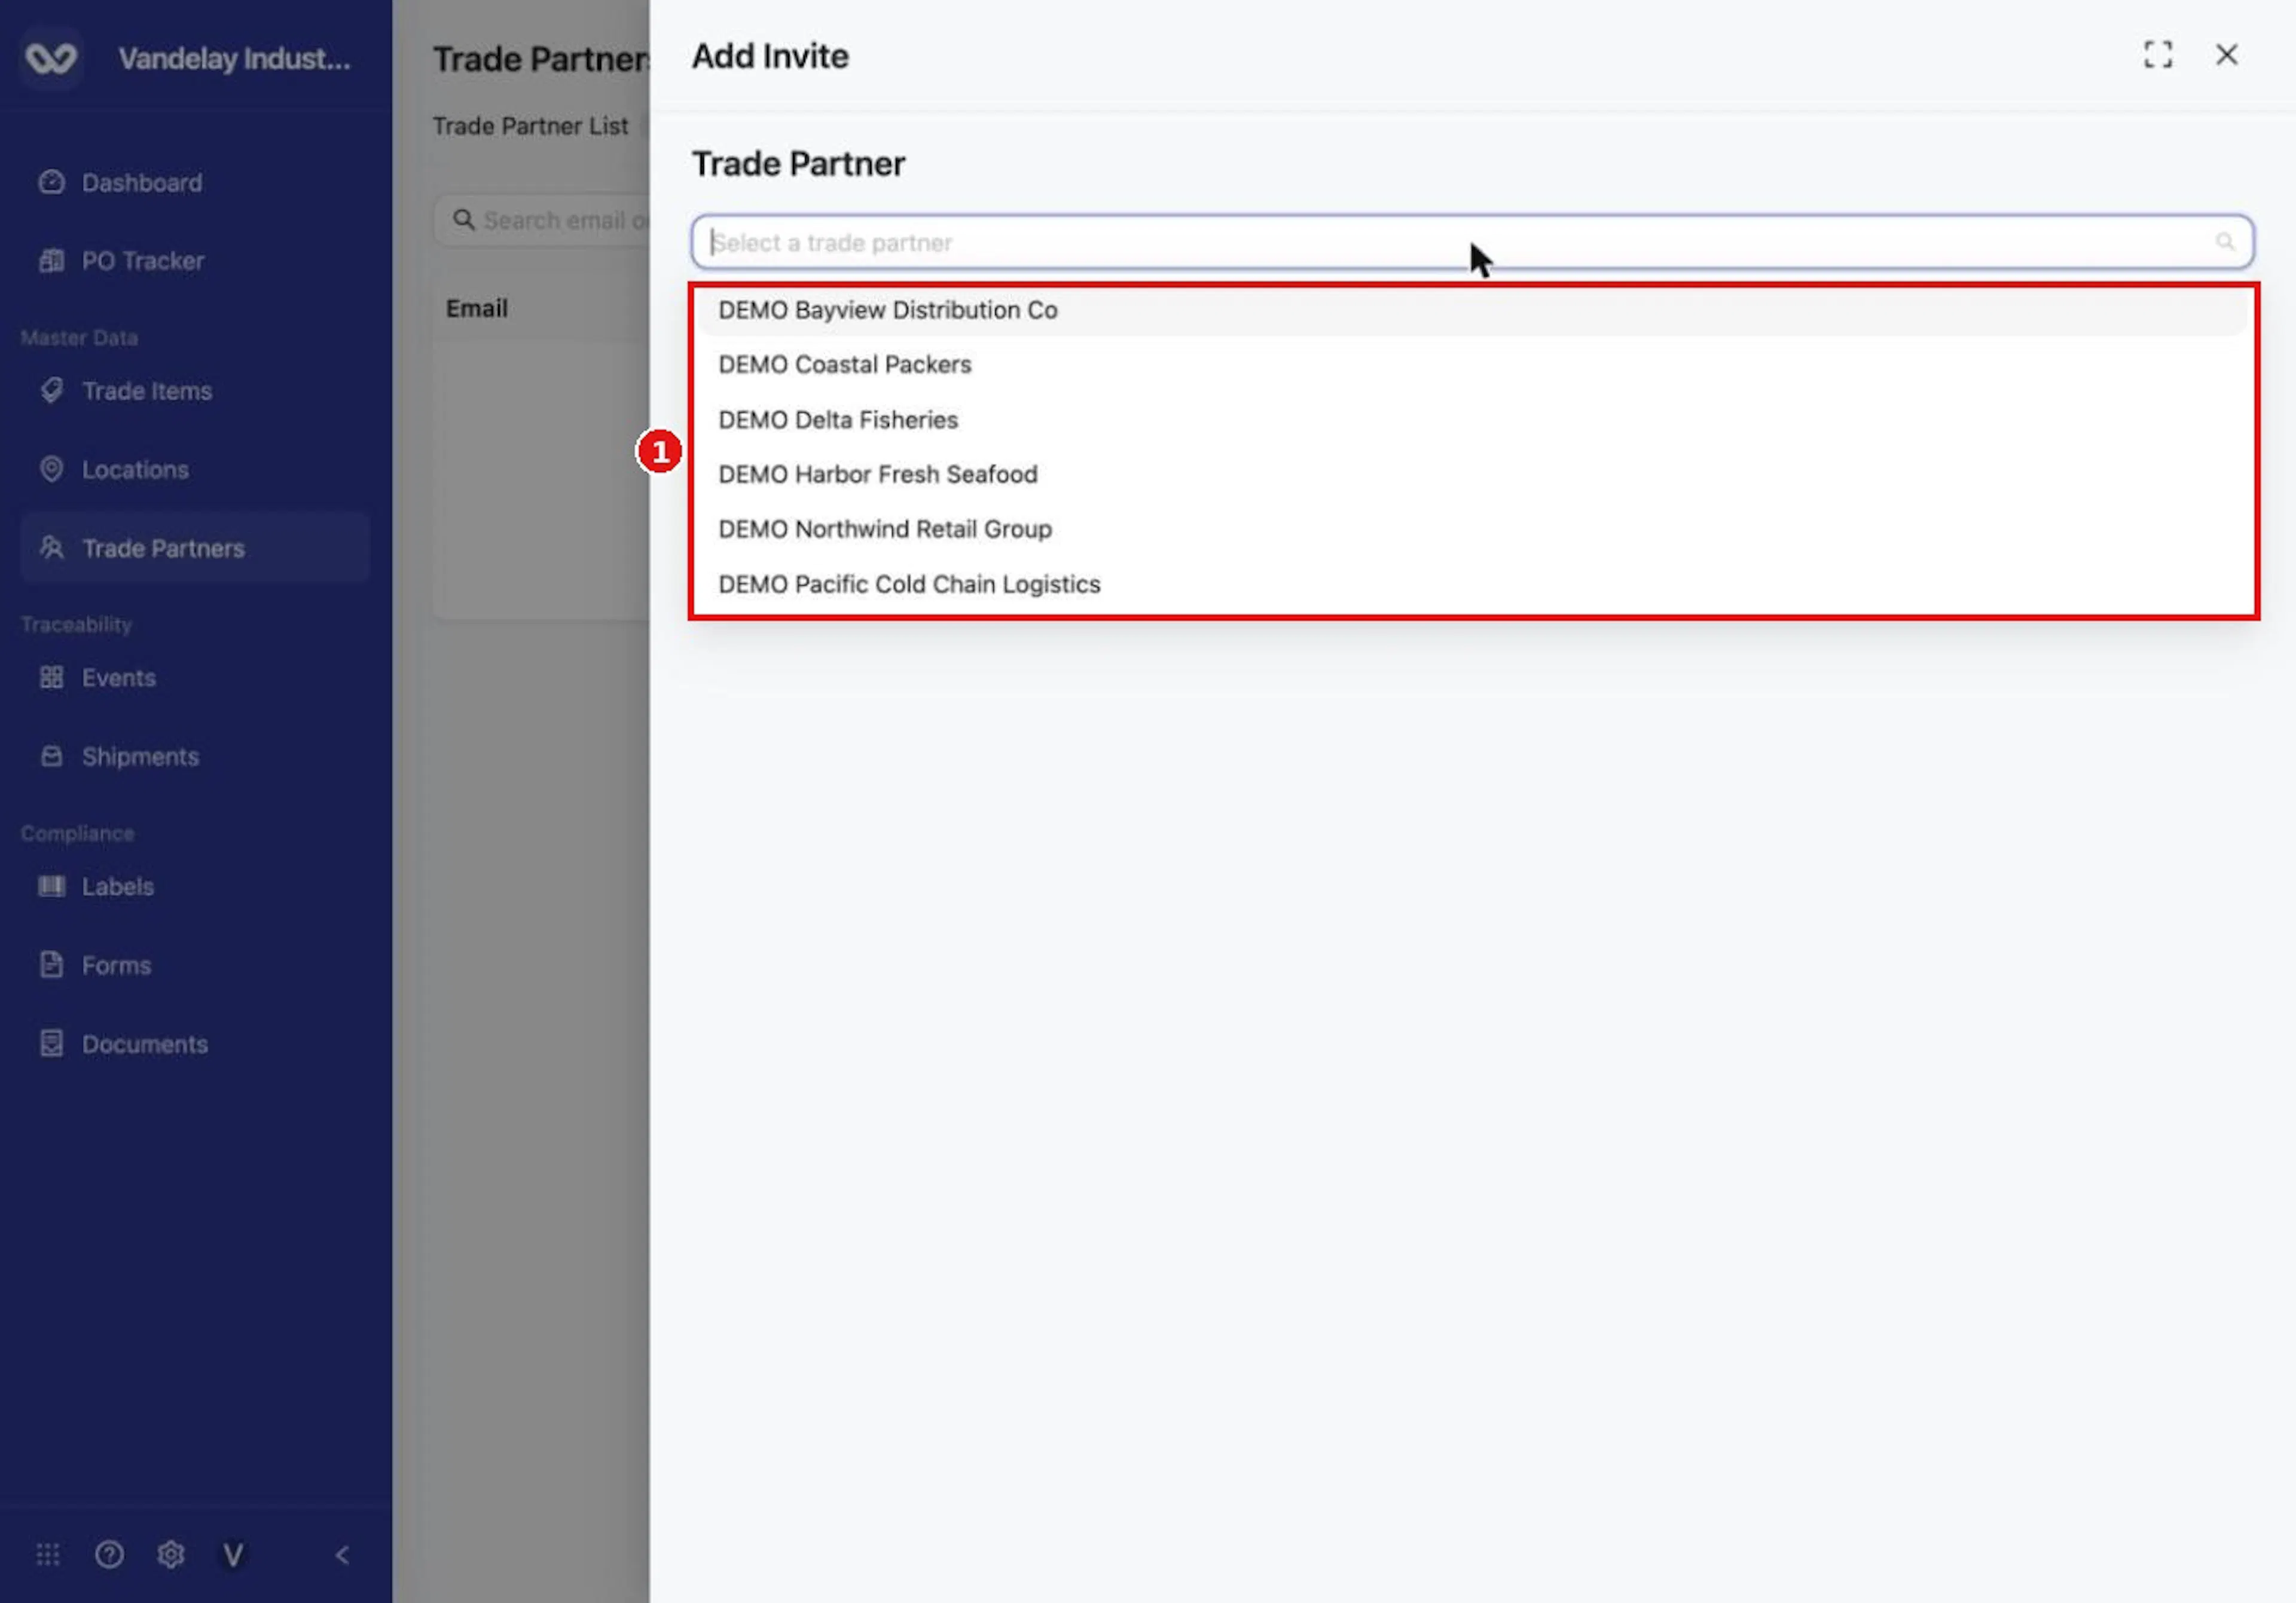Screen dimensions: 2296x1603
Task: Click the apps grid icon in sidebar footer
Action: tap(48, 1555)
